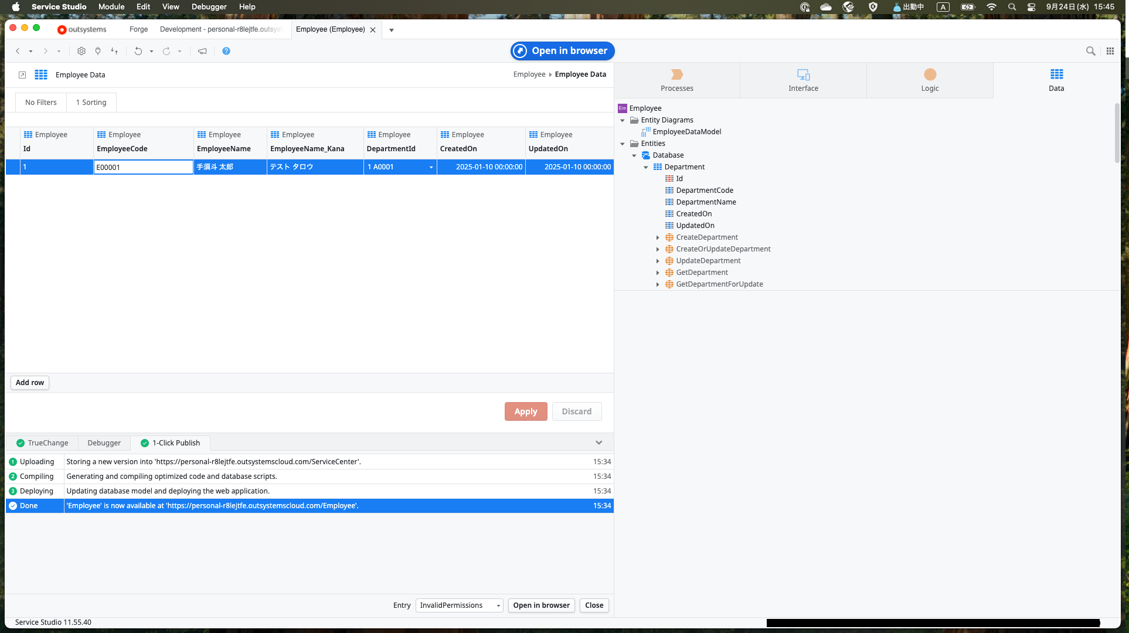The image size is (1129, 633).
Task: Click the undo arrow icon
Action: 138,51
